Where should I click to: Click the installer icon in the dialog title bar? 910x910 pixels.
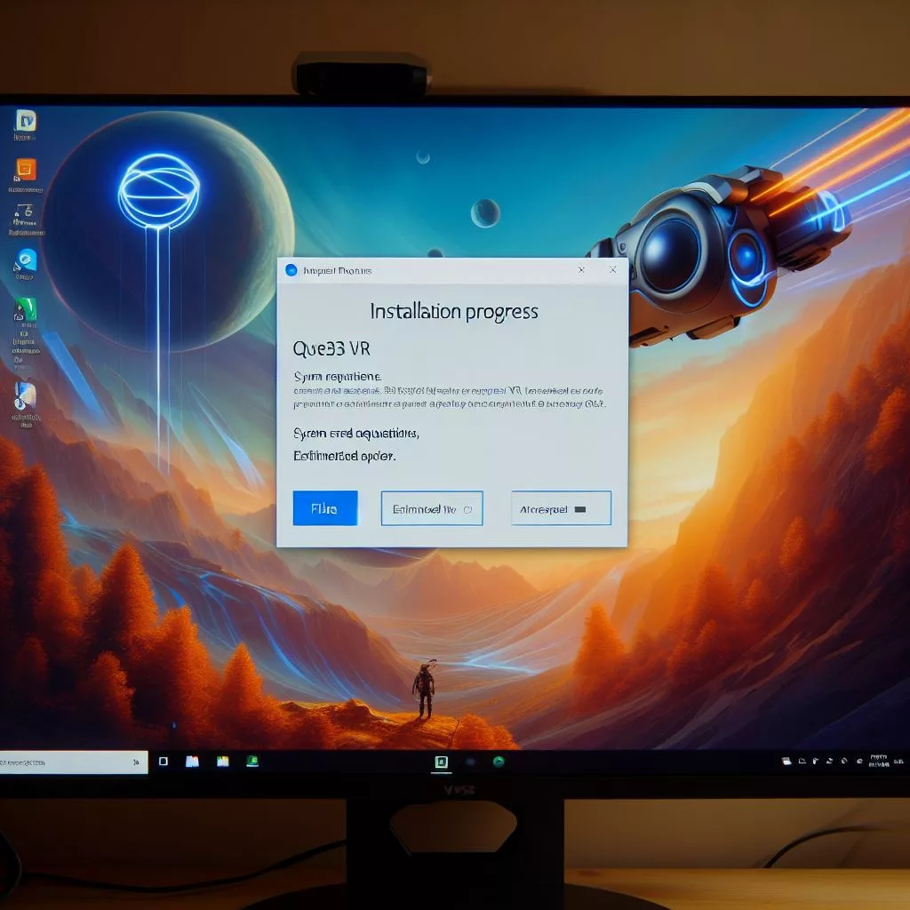pos(290,270)
